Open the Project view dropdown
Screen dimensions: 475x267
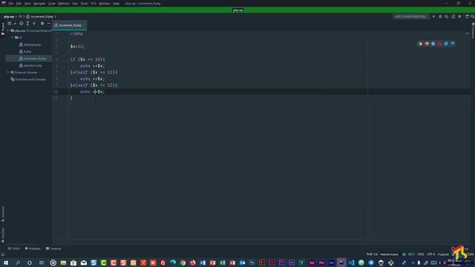[x=12, y=23]
